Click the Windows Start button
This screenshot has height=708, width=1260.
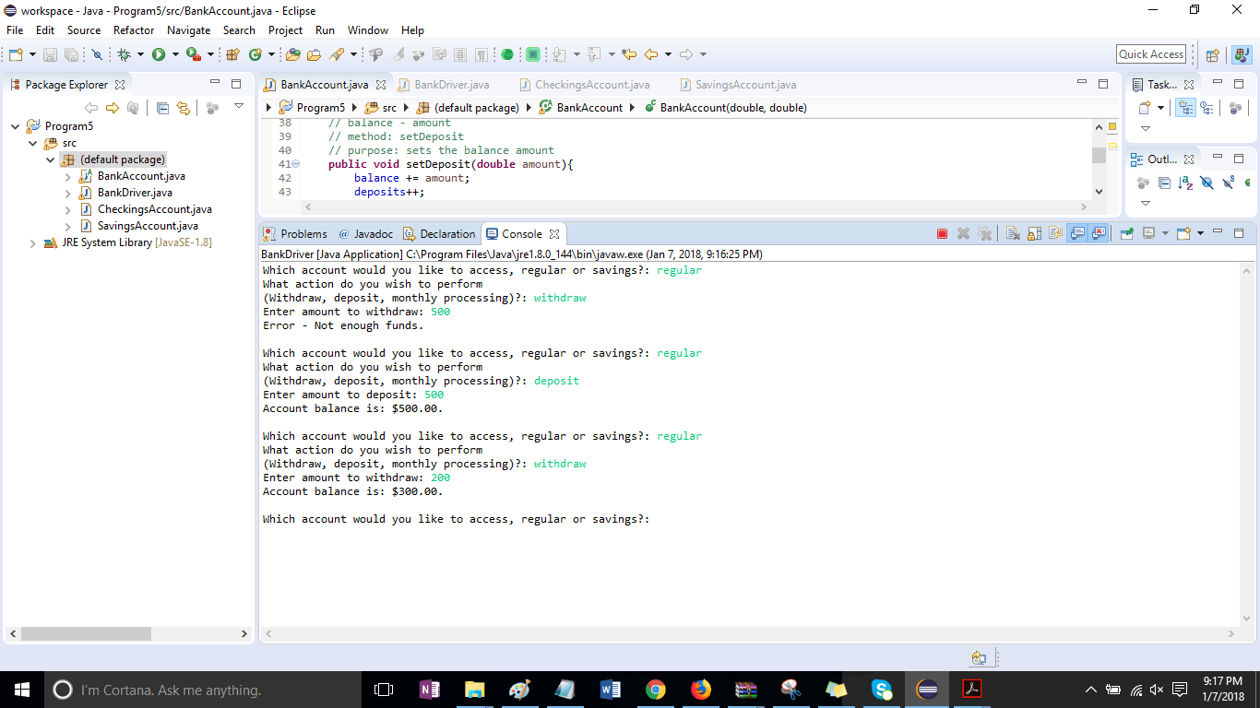click(22, 690)
